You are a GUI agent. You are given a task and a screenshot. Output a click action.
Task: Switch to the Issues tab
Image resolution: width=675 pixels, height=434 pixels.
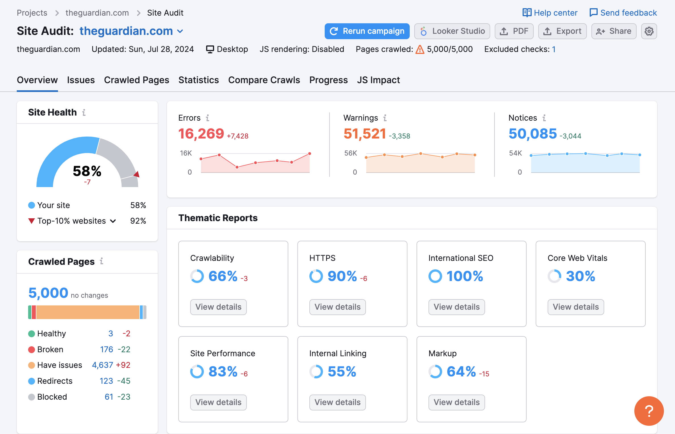point(81,80)
